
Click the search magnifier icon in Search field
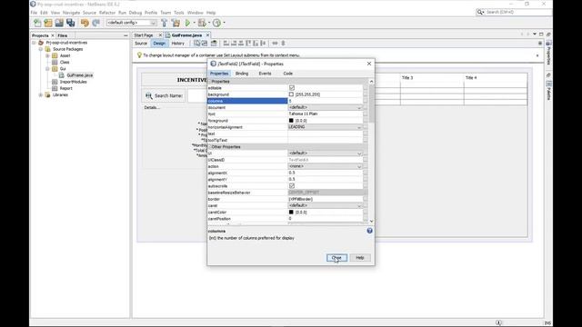tap(480, 12)
